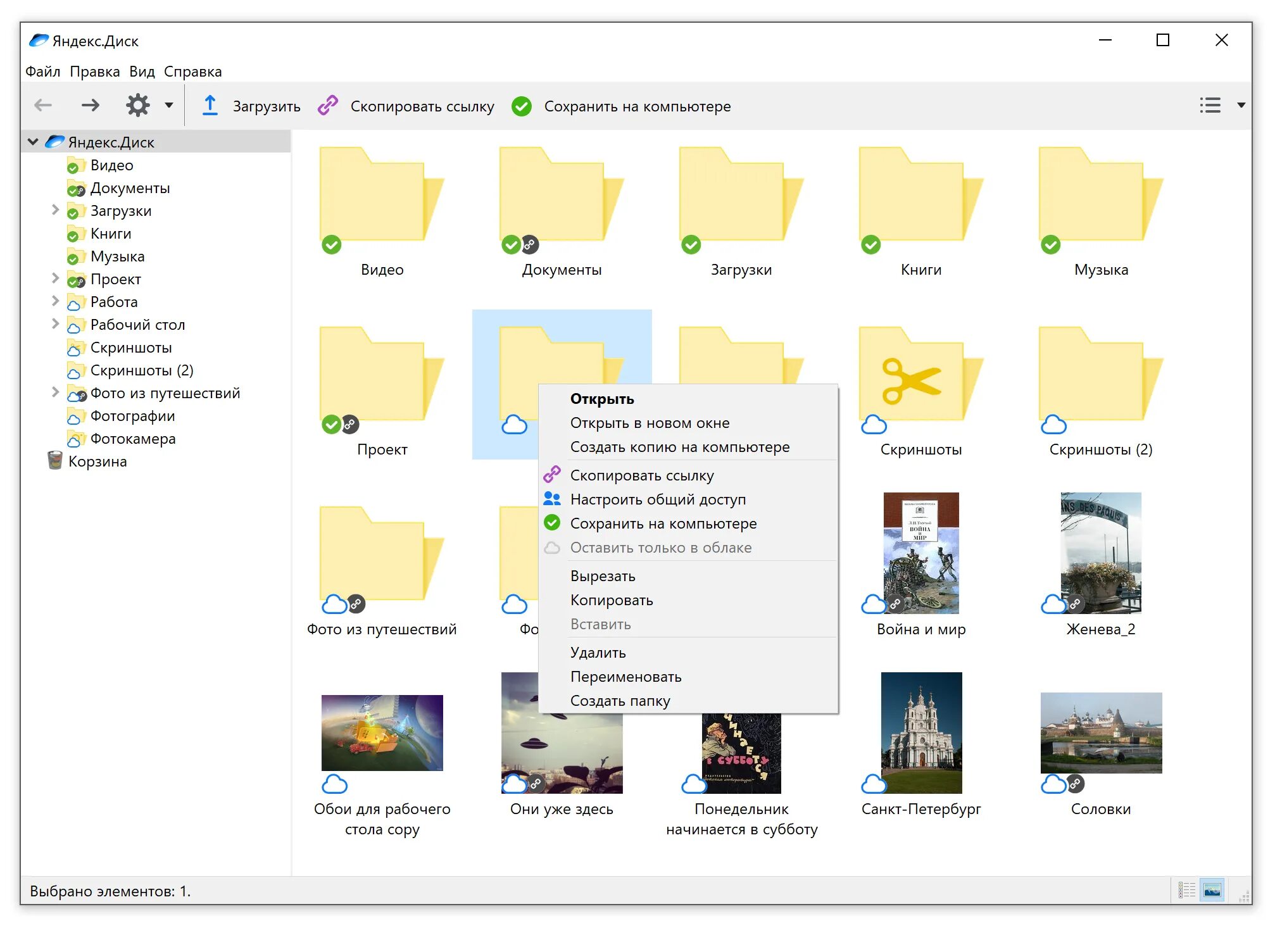This screenshot has width=1275, height=928.
Task: Click Сохранить на компьютере toolbar button
Action: (637, 106)
